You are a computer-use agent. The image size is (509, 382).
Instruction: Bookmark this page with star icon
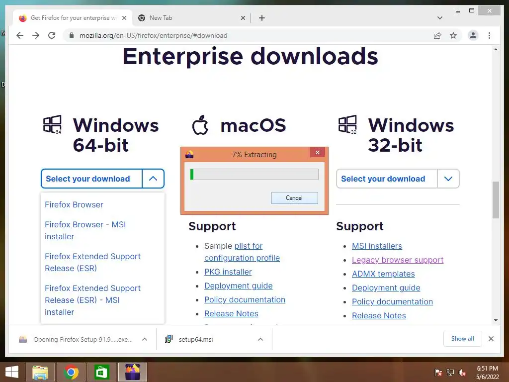453,35
